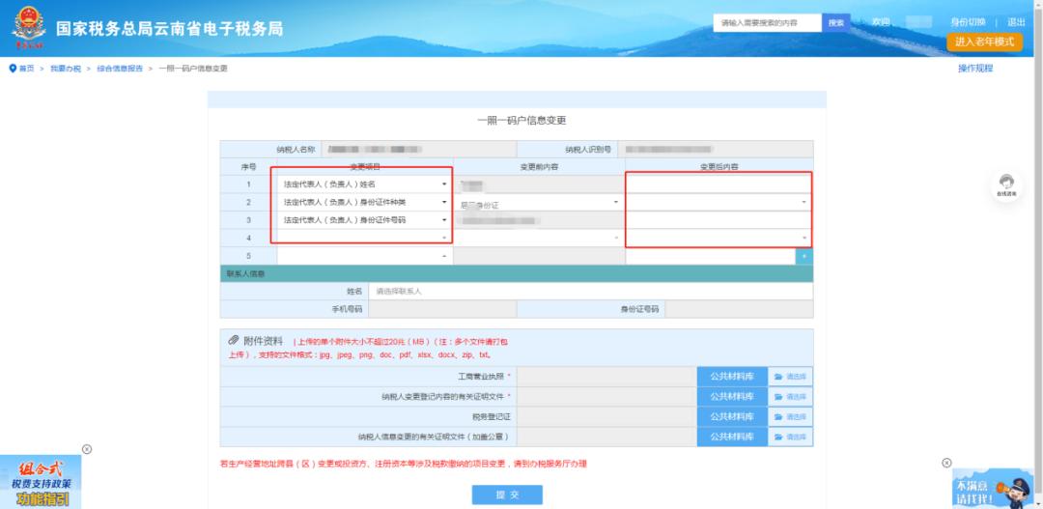1043x509 pixels.
Task: Open row 4 变更后内容 dropdown
Action: [719, 238]
